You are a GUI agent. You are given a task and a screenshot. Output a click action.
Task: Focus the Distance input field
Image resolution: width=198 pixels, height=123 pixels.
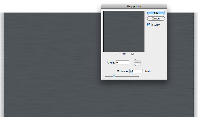135,71
